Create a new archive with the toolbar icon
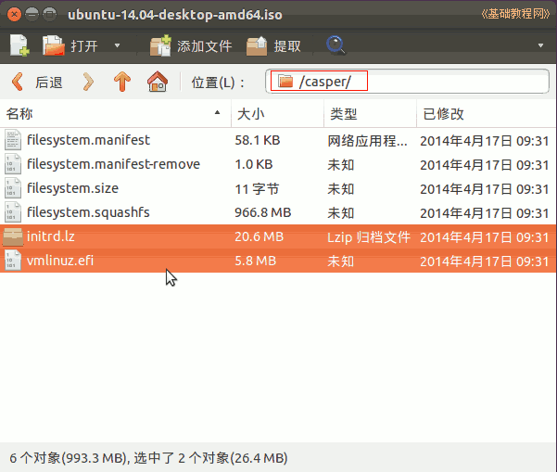 click(x=19, y=45)
